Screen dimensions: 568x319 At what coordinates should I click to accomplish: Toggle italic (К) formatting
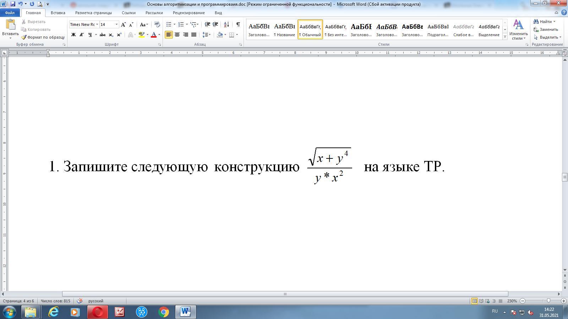(82, 35)
